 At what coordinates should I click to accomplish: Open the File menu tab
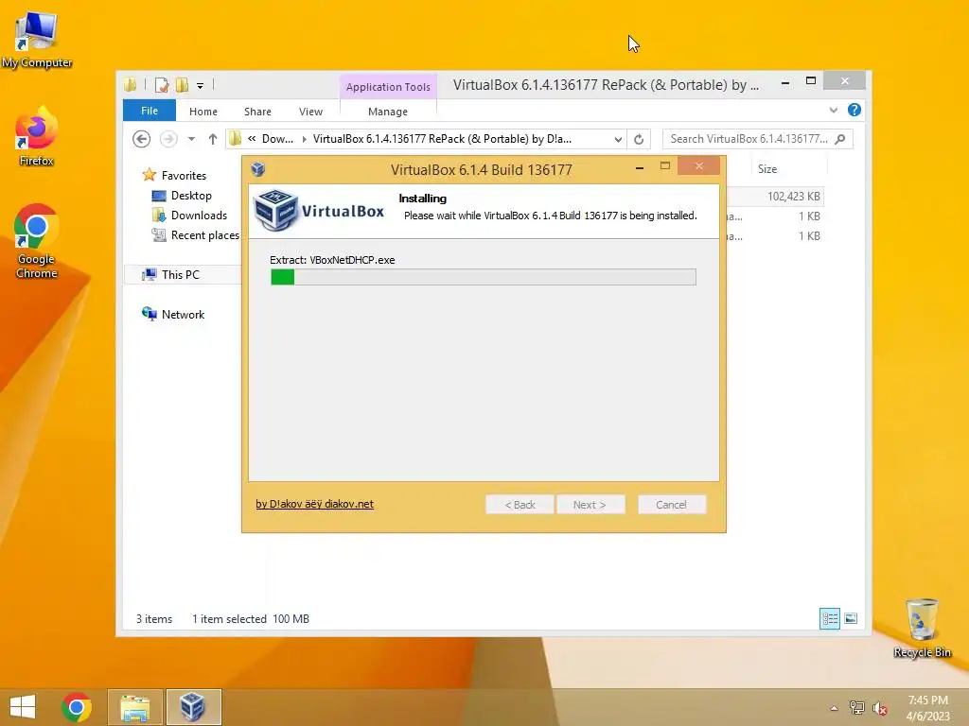[x=150, y=111]
